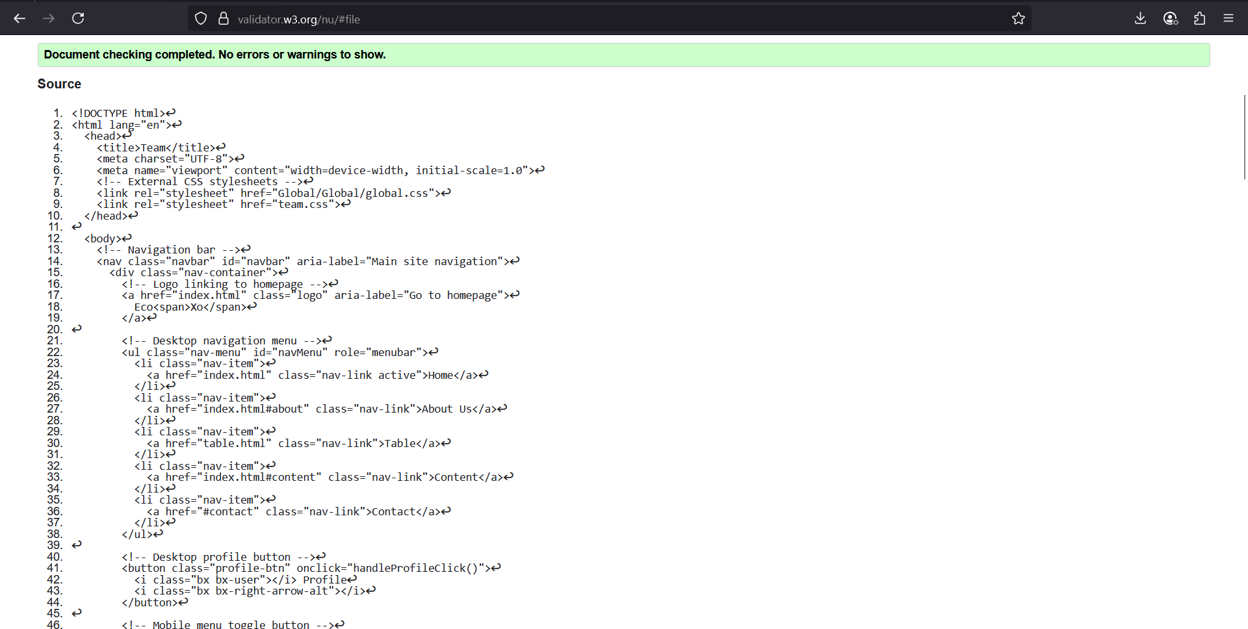Select source line with DOCTYPE html
Viewport: 1248px width, 629px height.
click(x=123, y=113)
